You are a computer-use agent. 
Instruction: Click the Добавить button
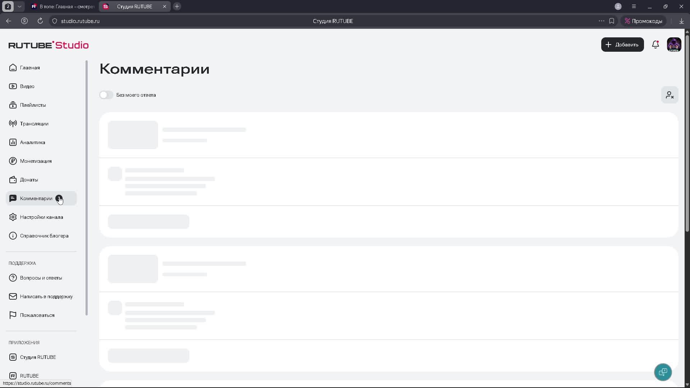[622, 45]
